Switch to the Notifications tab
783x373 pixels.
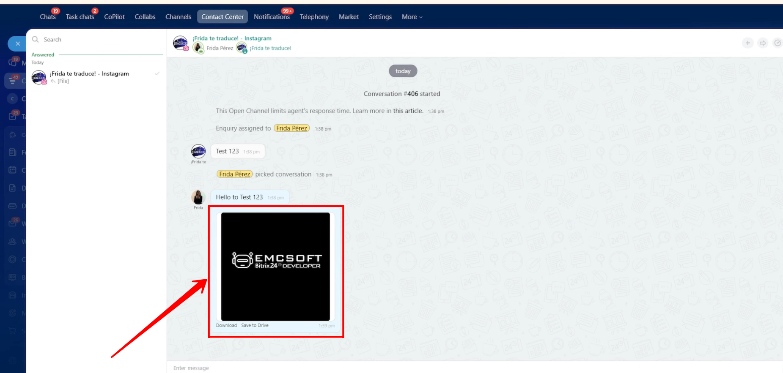[272, 17]
